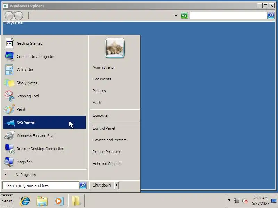Click the XPS Viewer paper plane icon

click(9, 123)
